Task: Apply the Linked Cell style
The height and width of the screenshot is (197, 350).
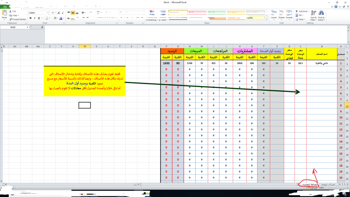Action: point(236,18)
